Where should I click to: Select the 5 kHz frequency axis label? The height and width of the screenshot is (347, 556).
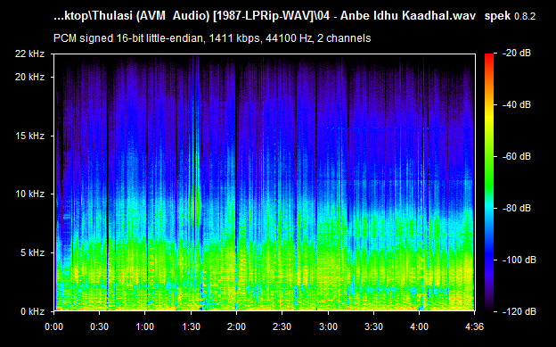pyautogui.click(x=32, y=252)
